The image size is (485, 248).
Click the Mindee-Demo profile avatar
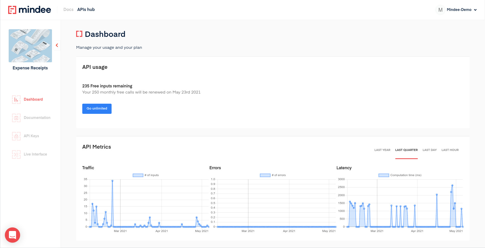coord(440,10)
